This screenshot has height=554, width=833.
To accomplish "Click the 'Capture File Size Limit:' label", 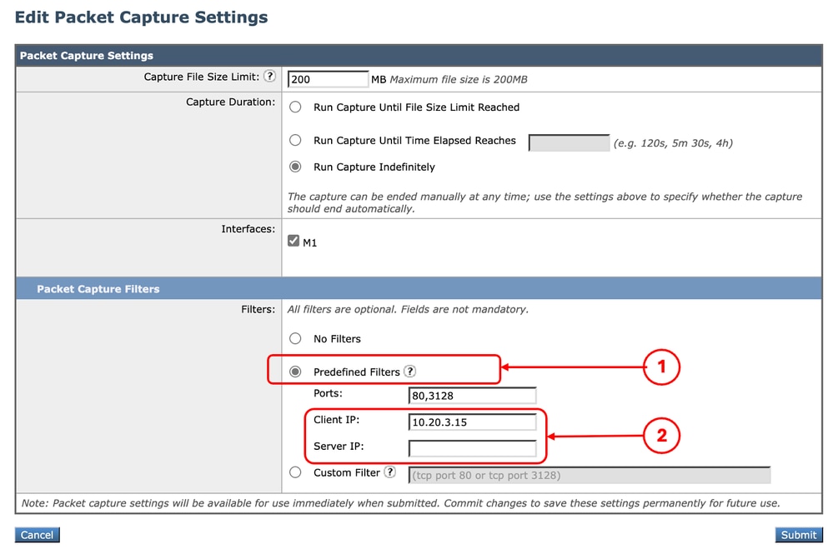I will (x=201, y=77).
